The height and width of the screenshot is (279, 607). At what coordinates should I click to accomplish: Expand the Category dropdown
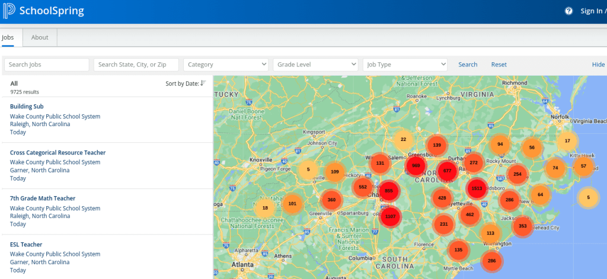pos(226,65)
